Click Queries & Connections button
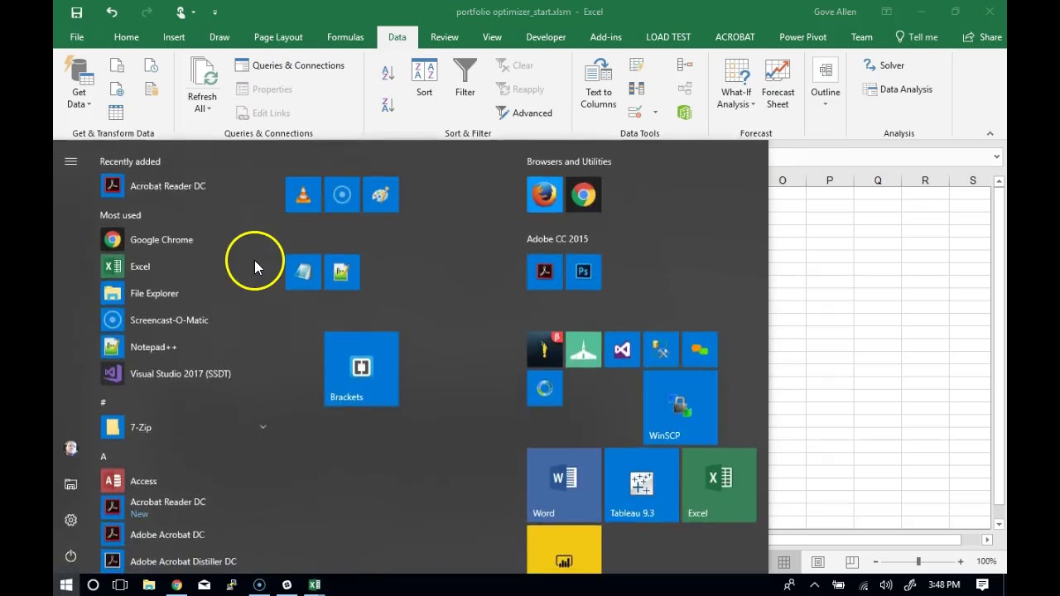Screen dimensions: 1060x596 tap(290, 65)
